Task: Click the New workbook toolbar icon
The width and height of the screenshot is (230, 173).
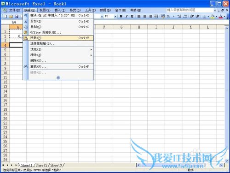Action: tap(5, 16)
